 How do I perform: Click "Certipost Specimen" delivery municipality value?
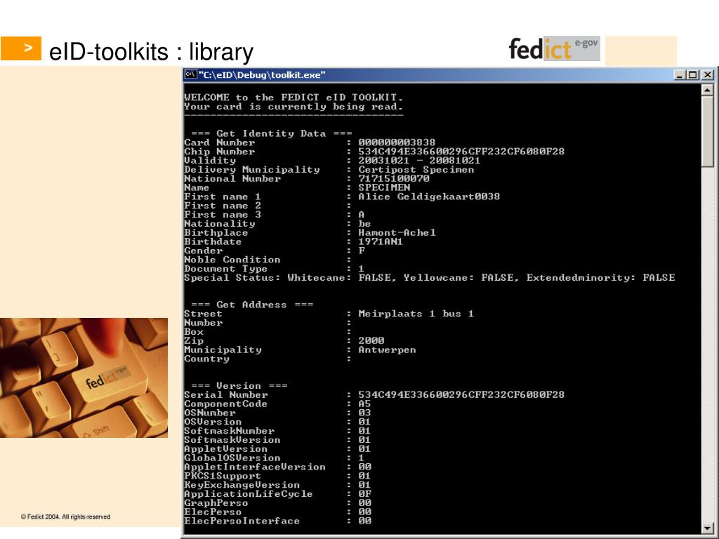coord(416,170)
